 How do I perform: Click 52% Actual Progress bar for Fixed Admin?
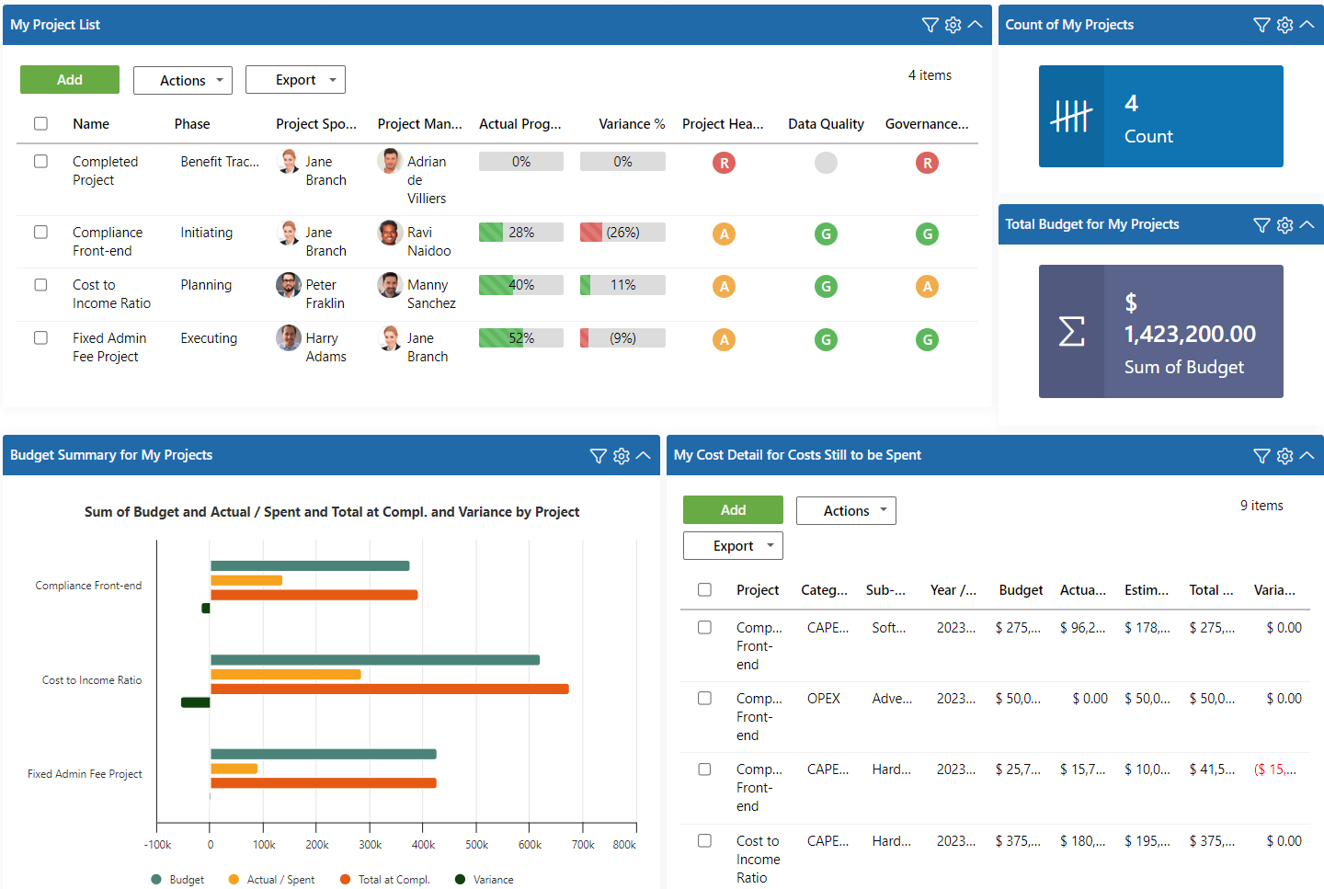[x=520, y=338]
